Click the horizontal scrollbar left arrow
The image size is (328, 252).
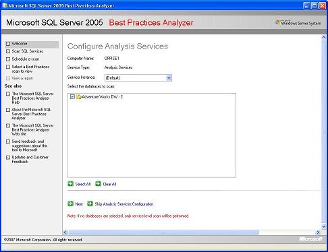click(x=65, y=232)
